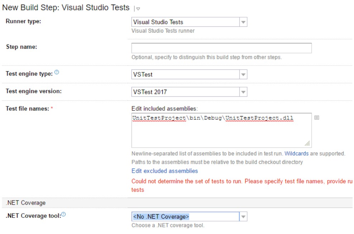This screenshot has width=354, height=234.
Task: Click the 'Edit excluded assemblies' link
Action: click(x=164, y=171)
